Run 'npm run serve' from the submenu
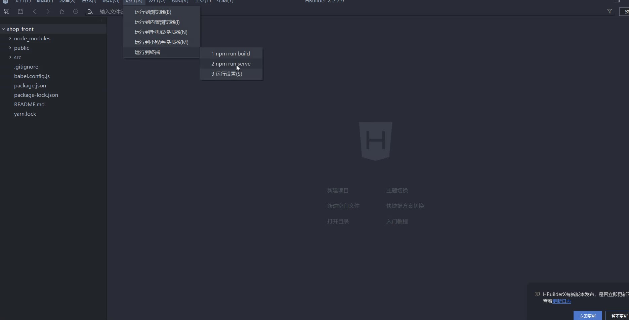Screen dimensions: 629x320 [x=231, y=64]
